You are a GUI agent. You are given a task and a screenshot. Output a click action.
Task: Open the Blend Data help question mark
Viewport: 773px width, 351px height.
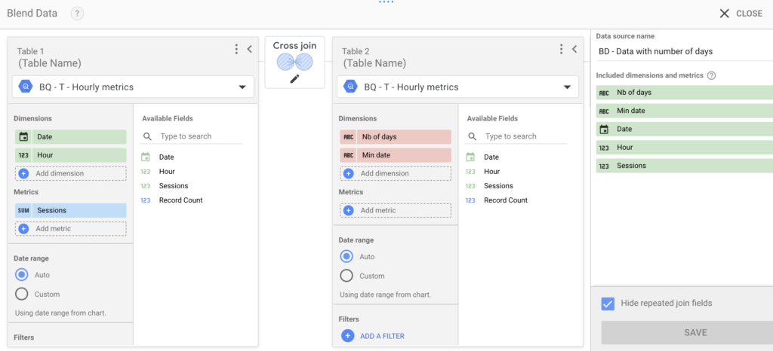pos(77,14)
